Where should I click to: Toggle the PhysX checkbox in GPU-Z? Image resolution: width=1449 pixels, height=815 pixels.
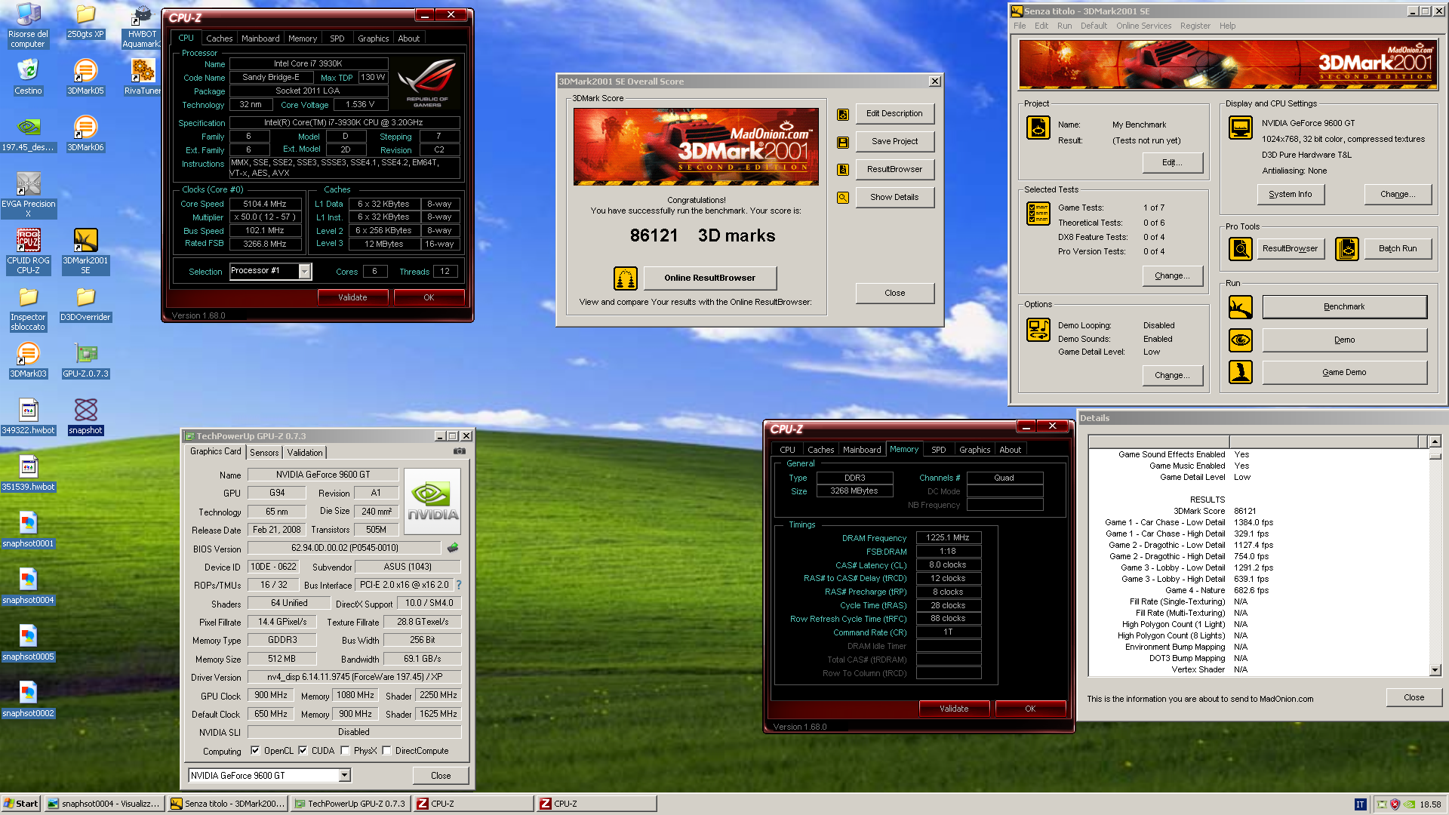point(345,751)
